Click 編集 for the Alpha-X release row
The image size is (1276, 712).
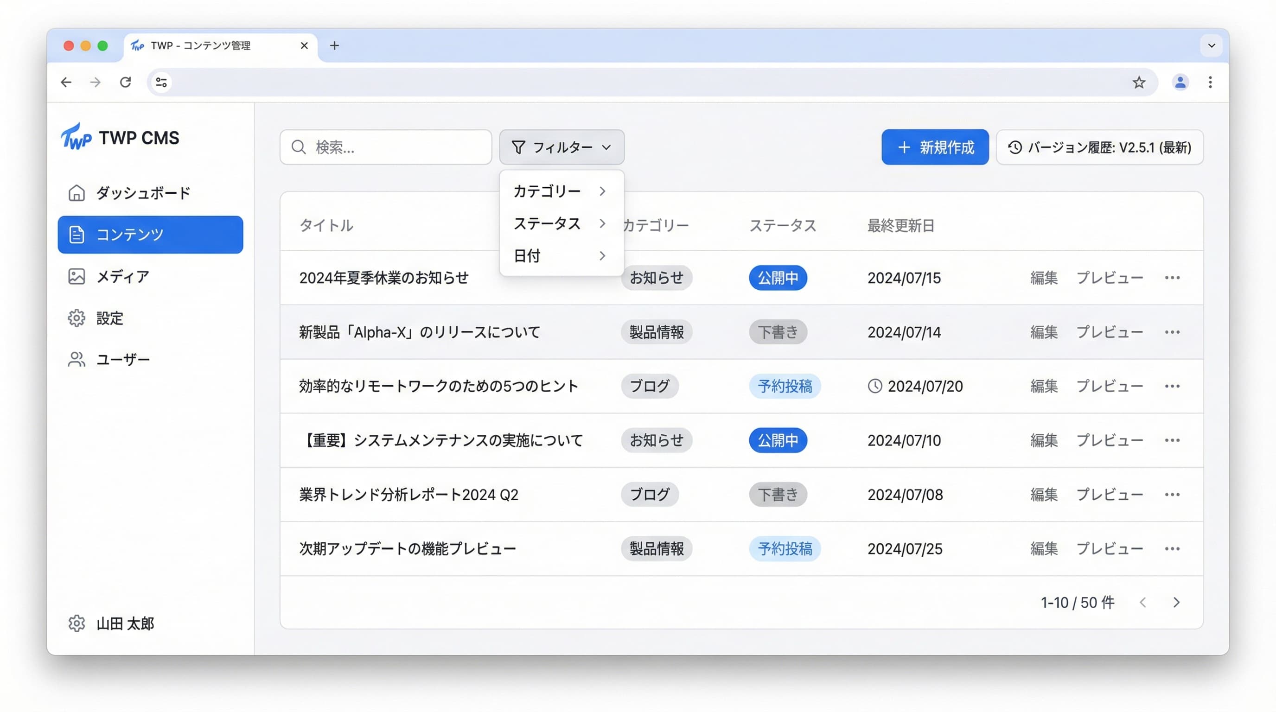pos(1044,332)
